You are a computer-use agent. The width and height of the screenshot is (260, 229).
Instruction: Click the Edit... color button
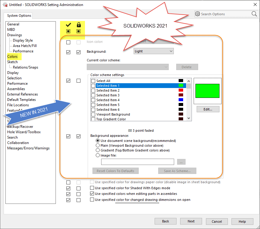208,109
